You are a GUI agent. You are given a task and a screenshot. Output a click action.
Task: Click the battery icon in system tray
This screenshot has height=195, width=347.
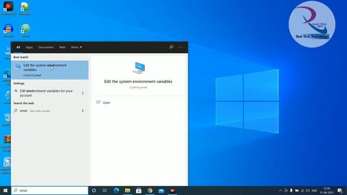tap(297, 191)
